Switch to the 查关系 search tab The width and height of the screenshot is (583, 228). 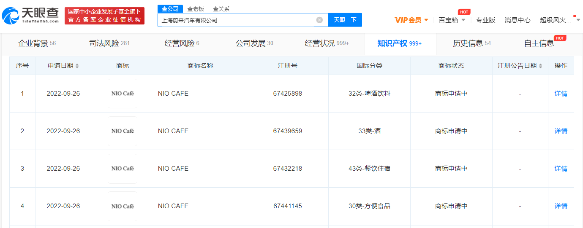221,9
